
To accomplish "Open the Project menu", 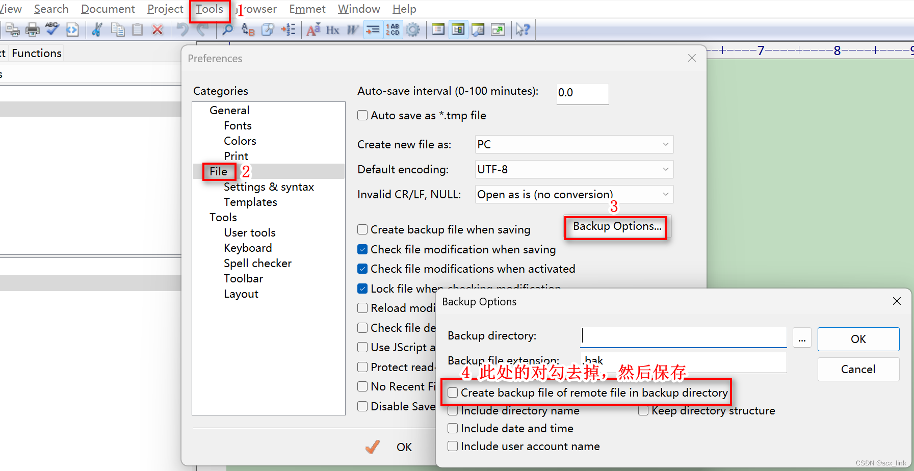I will pos(165,9).
